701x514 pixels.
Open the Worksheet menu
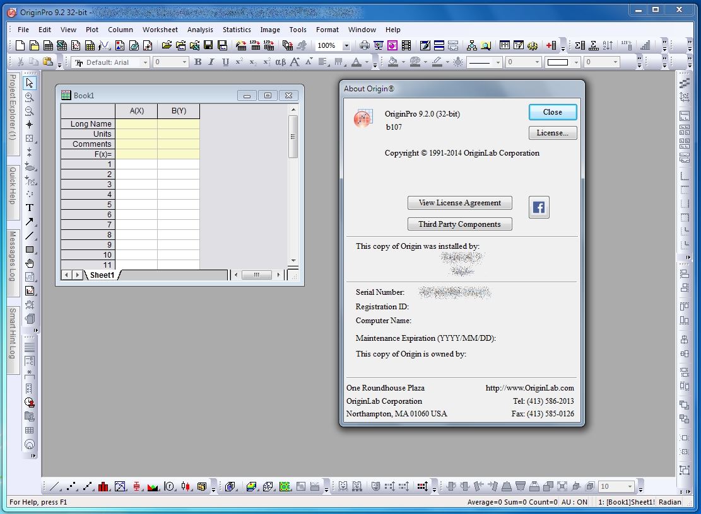pos(160,30)
